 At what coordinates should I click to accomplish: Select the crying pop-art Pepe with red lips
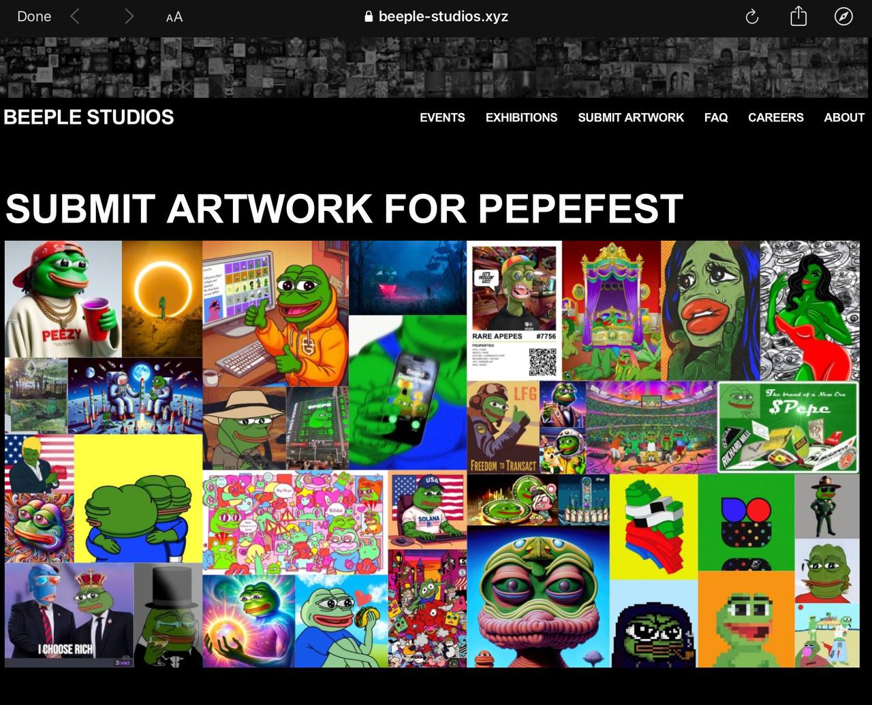[x=710, y=310]
